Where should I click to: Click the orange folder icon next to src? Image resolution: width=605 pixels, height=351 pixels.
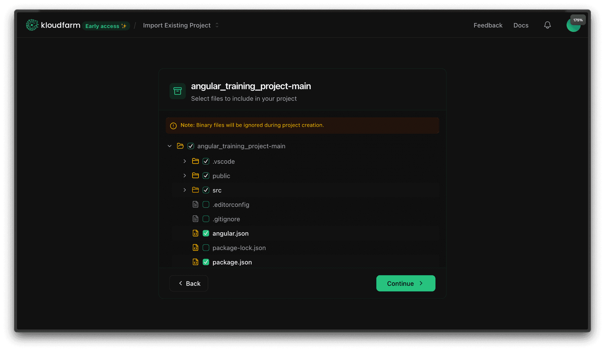pos(195,190)
